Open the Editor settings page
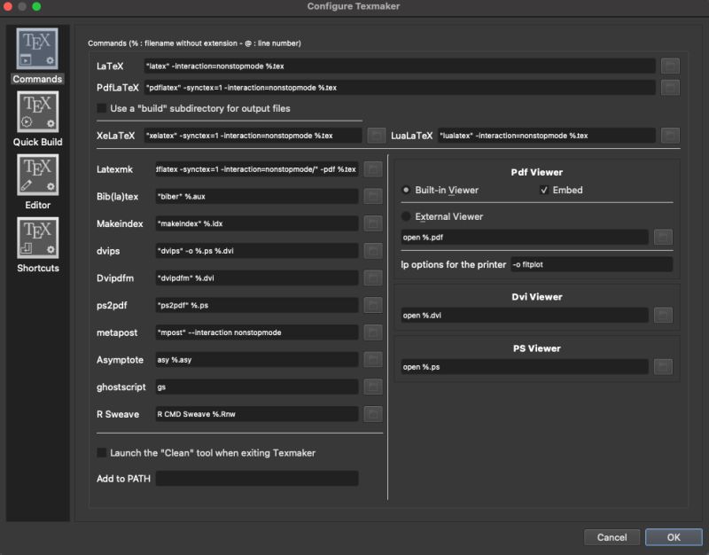Screen dimensions: 709x555 [37, 182]
